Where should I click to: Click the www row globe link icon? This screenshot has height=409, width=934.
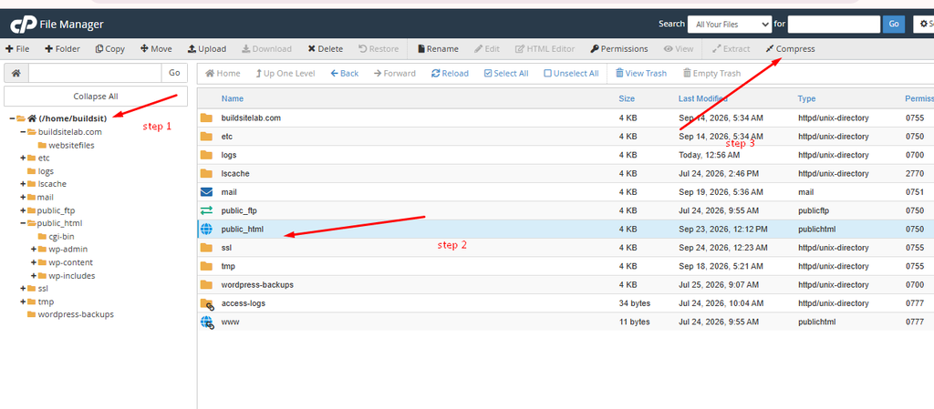207,322
